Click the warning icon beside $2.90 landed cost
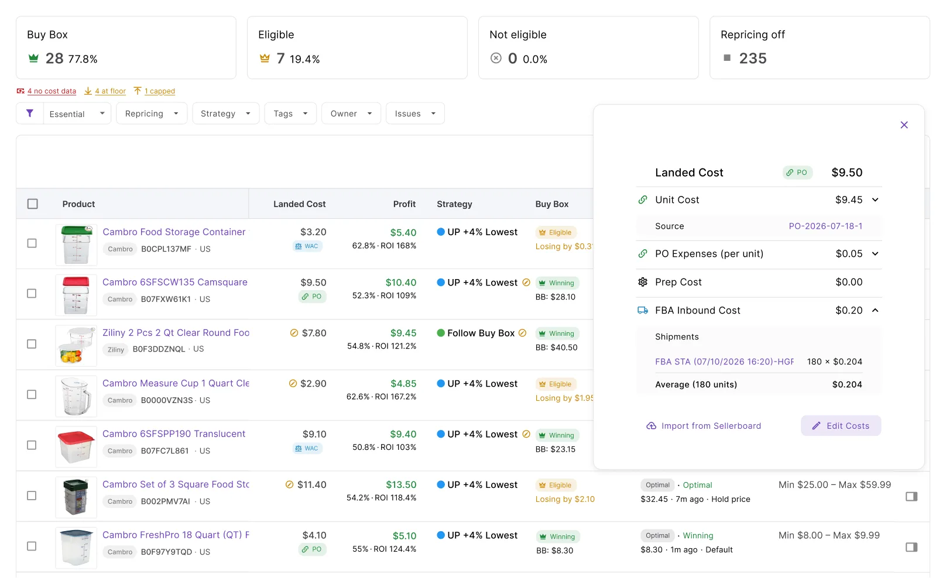This screenshot has height=578, width=946. (x=293, y=384)
